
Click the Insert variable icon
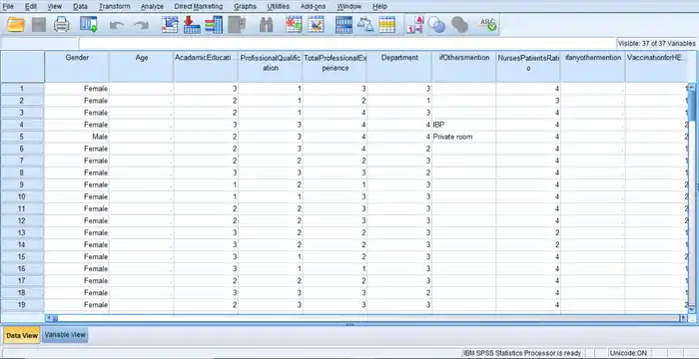pyautogui.click(x=317, y=25)
